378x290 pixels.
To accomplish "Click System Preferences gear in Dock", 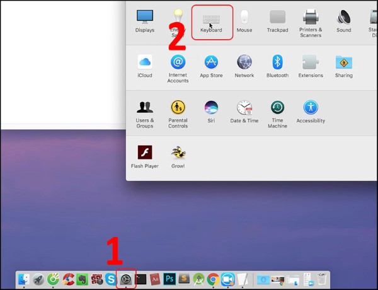I will 127,279.
